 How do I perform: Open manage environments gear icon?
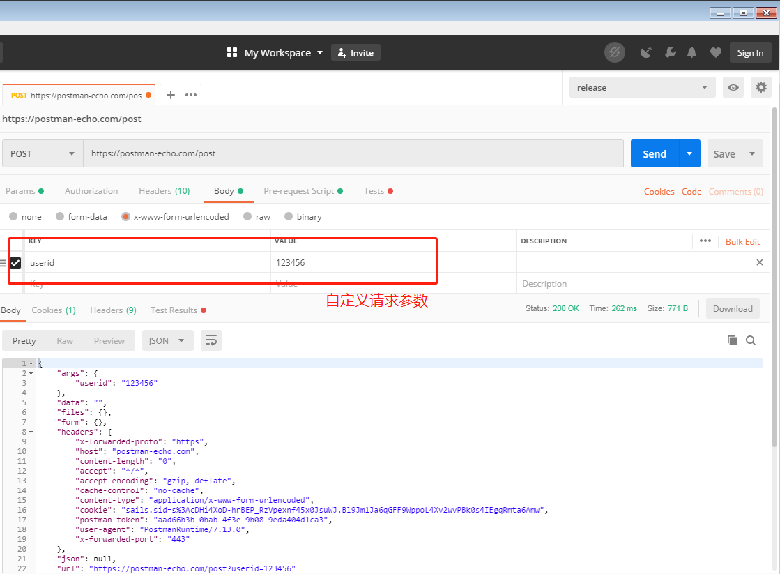[760, 88]
